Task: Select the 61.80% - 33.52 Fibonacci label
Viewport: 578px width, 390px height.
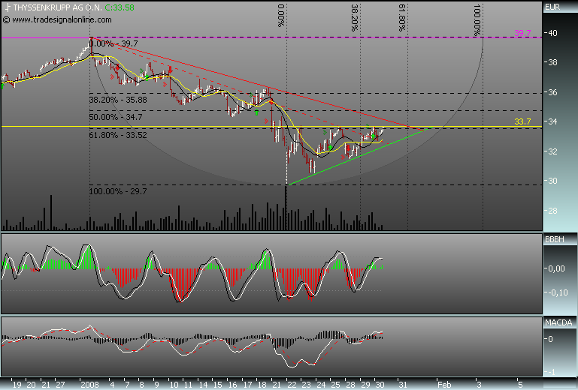Action: [117, 136]
